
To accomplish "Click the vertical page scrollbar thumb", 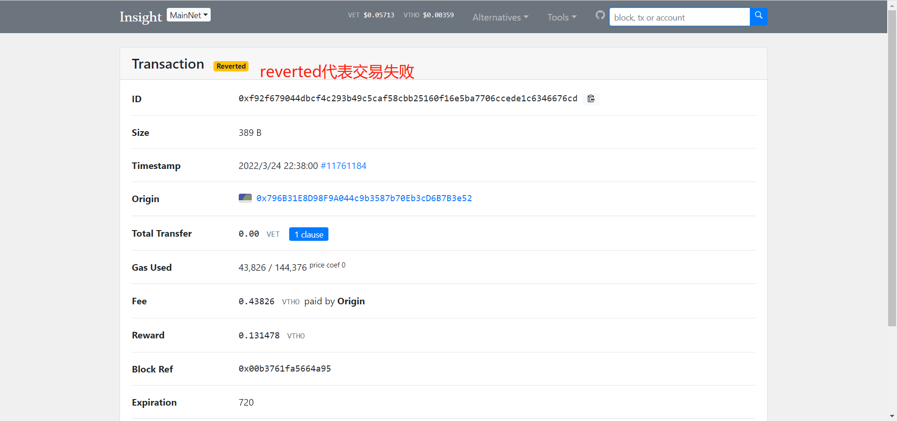I will click(892, 168).
